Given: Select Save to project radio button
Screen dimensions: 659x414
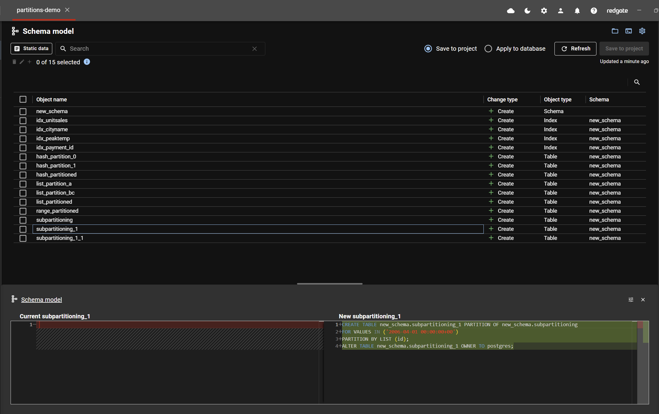Looking at the screenshot, I should (428, 49).
